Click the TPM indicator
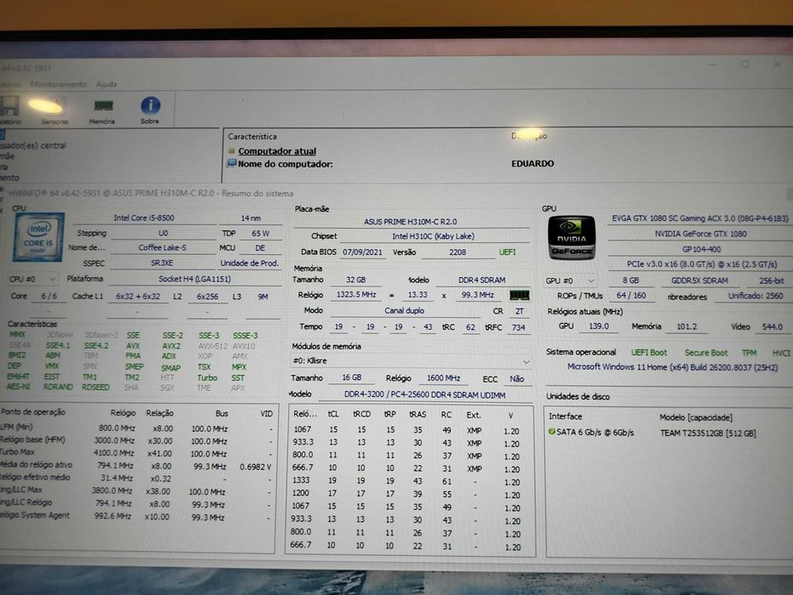This screenshot has height=595, width=793. point(749,353)
